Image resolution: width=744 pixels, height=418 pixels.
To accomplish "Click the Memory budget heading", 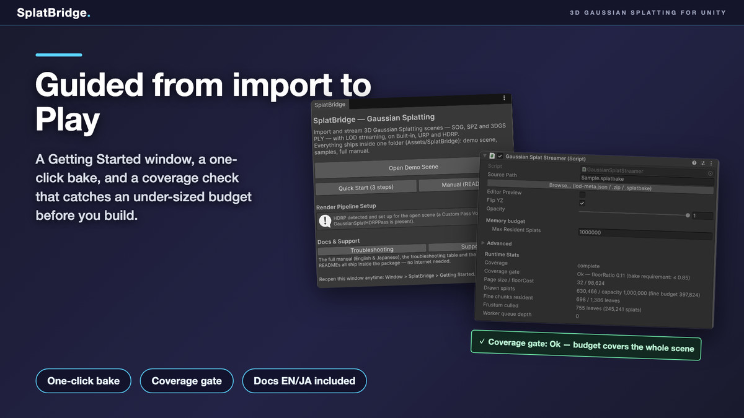I will [505, 221].
